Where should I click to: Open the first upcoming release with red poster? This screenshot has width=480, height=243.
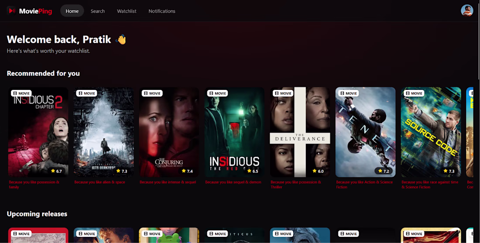(x=38, y=235)
